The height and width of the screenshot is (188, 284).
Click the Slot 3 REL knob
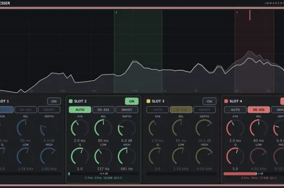point(181,128)
